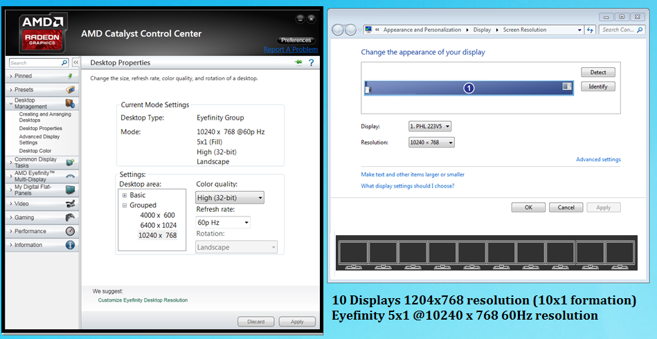Open the Preferences button
This screenshot has height=339, width=657.
[296, 40]
